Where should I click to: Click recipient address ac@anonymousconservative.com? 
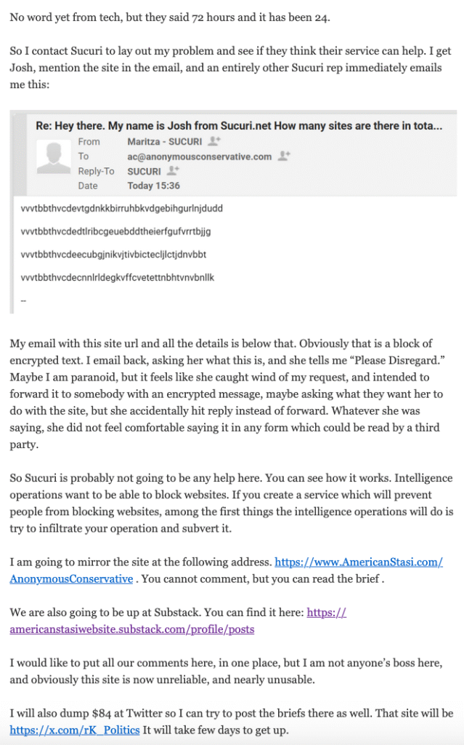pyautogui.click(x=199, y=156)
